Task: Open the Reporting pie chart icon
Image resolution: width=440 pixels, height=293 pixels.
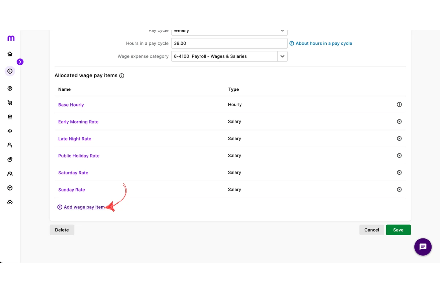Action: (10, 159)
